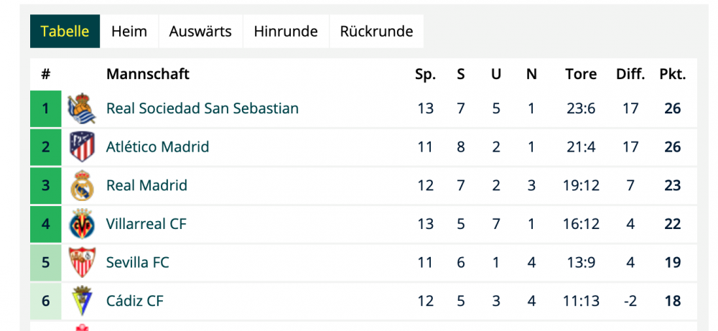Go to the Sevilla FC team page

[x=138, y=263]
